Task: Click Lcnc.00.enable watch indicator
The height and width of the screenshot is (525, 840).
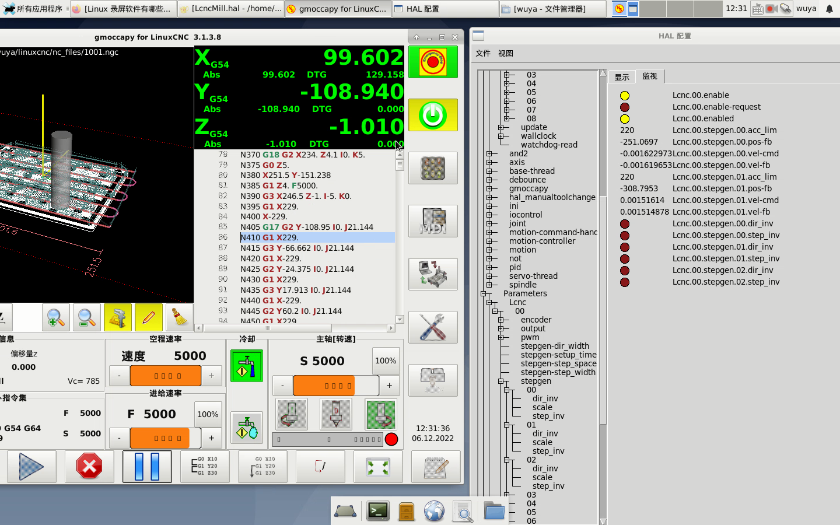Action: 625,96
